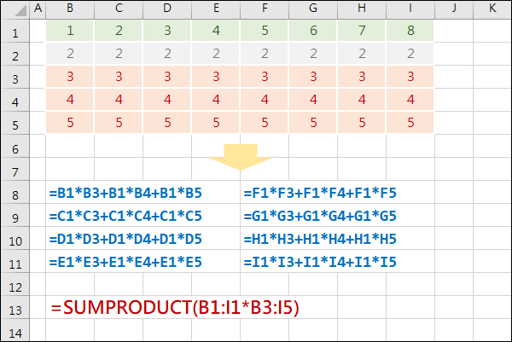Click the =D1*D3+D1*D4+D1*D5 formula text

tap(125, 239)
